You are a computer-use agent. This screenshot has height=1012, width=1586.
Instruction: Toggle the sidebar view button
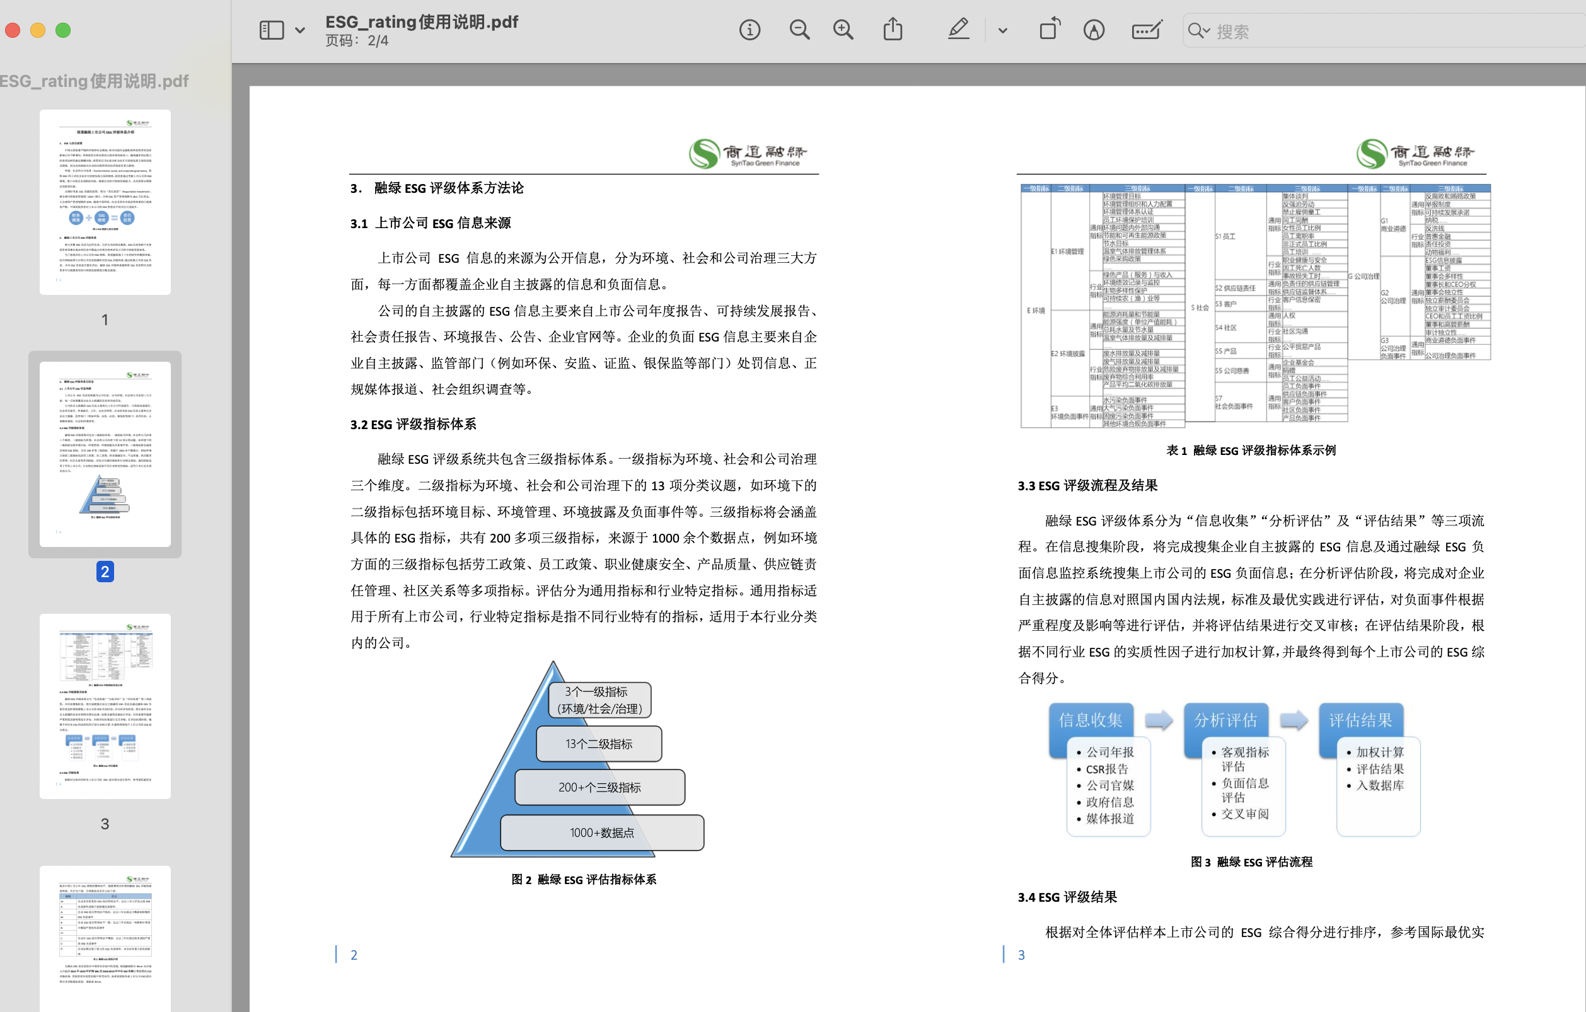(271, 30)
